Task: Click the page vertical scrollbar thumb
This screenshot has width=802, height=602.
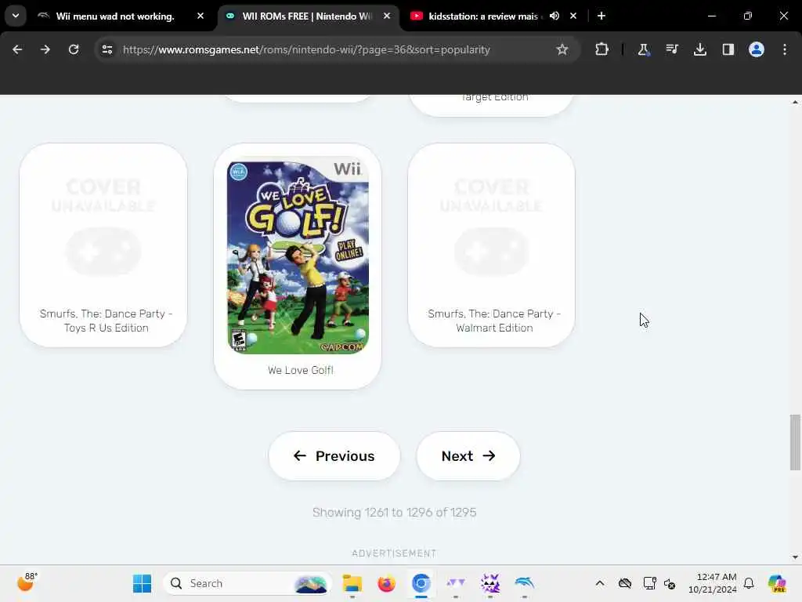Action: pos(795,442)
